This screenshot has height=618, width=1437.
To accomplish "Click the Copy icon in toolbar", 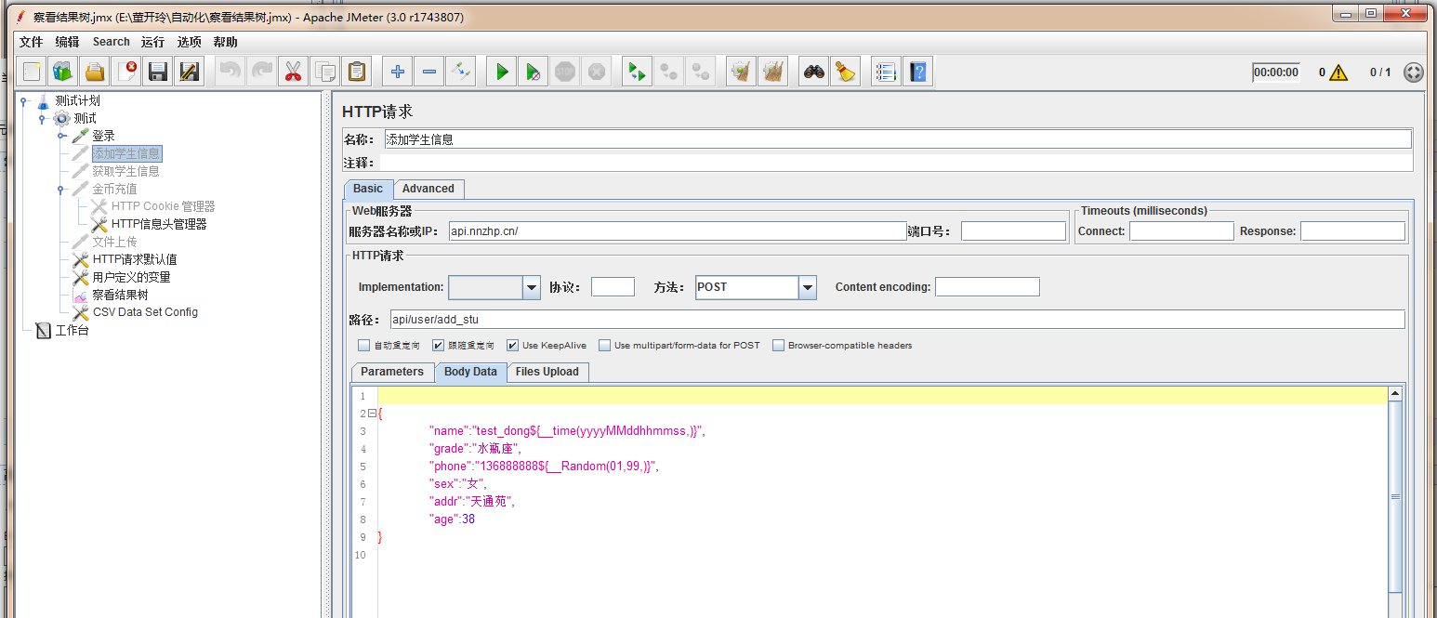I will [324, 72].
